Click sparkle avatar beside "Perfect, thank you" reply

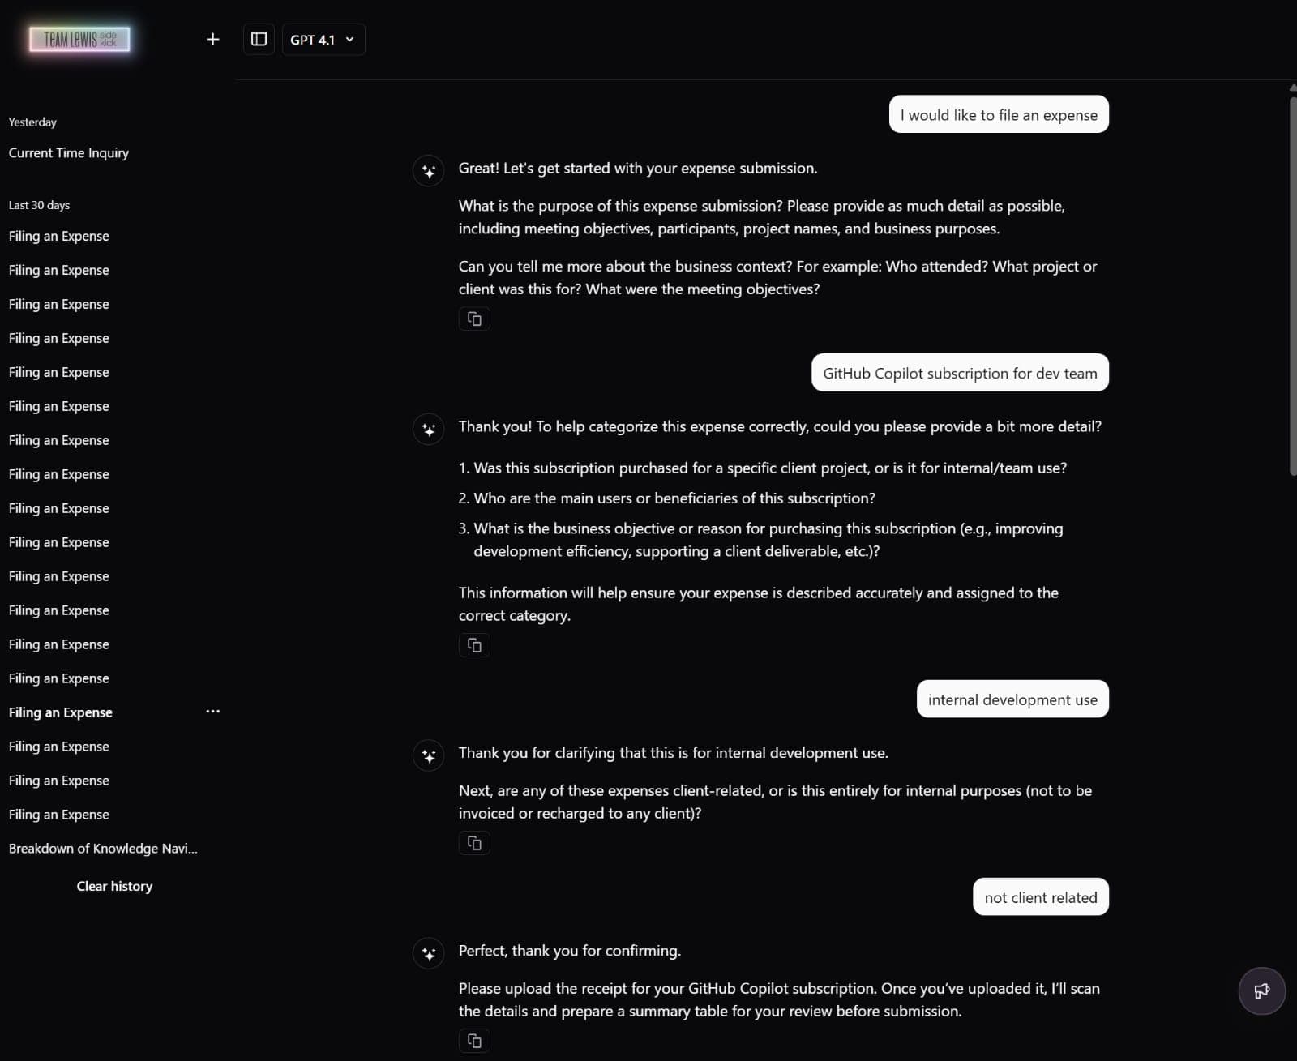coord(428,954)
